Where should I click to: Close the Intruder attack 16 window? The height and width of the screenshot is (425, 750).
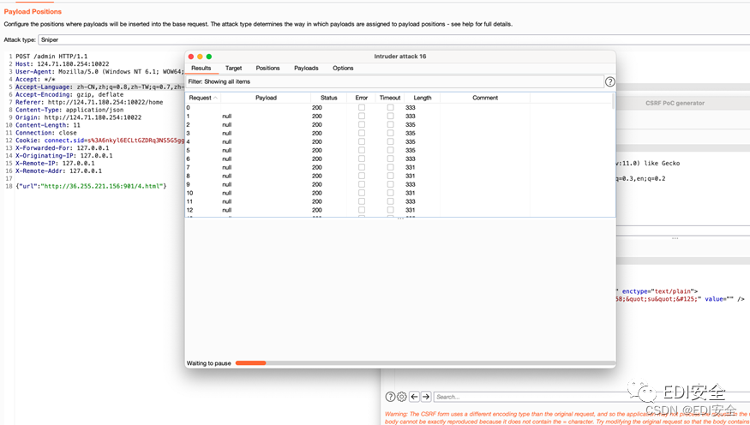coord(191,57)
